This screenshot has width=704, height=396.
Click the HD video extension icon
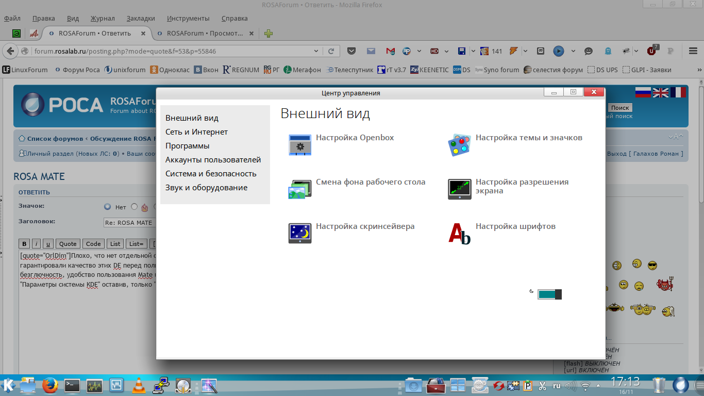tap(434, 51)
